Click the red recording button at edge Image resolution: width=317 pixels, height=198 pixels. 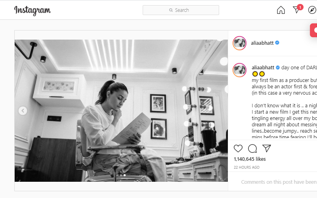click(314, 30)
